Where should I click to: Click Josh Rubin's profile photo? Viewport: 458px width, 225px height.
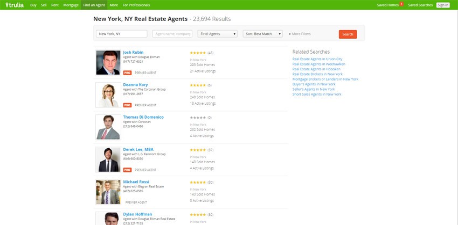pyautogui.click(x=108, y=63)
